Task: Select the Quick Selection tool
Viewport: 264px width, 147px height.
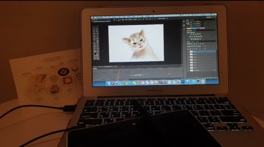Action: point(97,31)
